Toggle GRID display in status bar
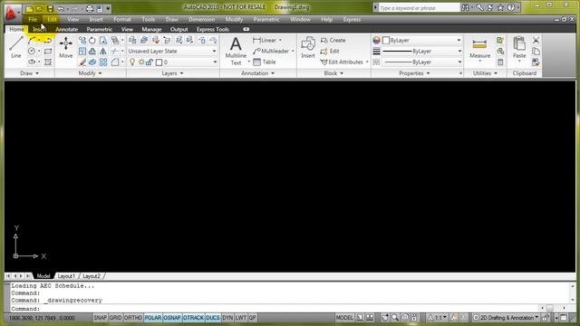Screen dimensions: 580x326 click(x=115, y=318)
